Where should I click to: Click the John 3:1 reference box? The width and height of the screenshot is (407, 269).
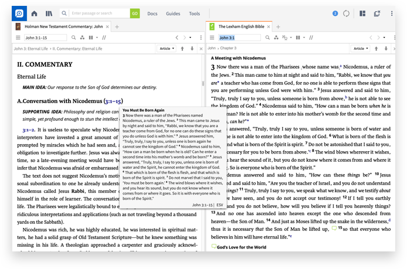point(239,38)
